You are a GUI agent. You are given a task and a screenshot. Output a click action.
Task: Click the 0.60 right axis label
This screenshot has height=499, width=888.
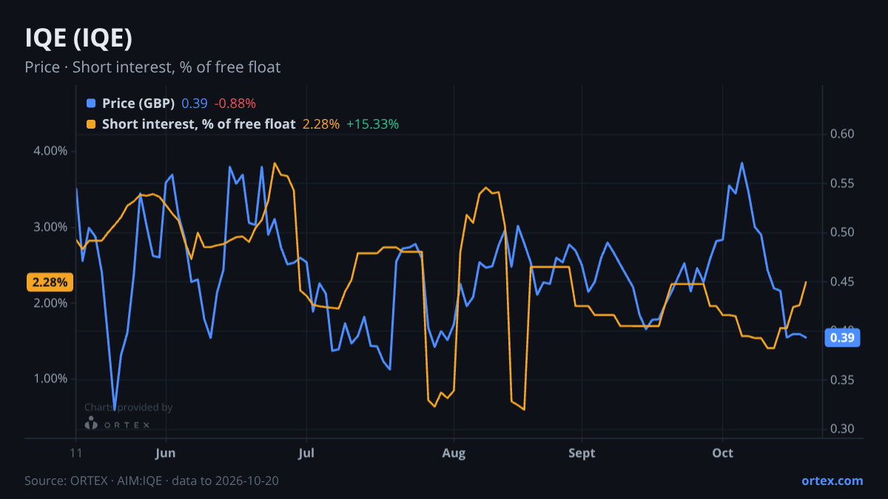(842, 134)
